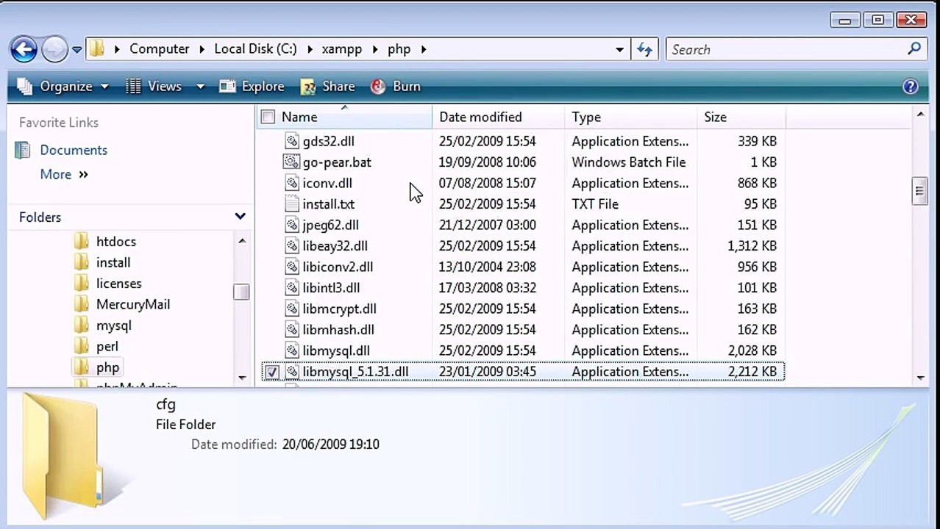Select the file name libeay32.dll
Viewport: 940px width, 529px height.
335,245
